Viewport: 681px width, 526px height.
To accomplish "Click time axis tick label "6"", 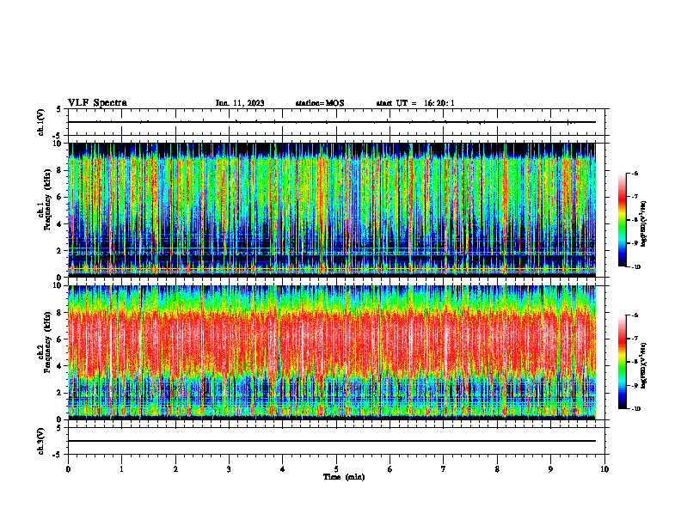I will [x=390, y=469].
